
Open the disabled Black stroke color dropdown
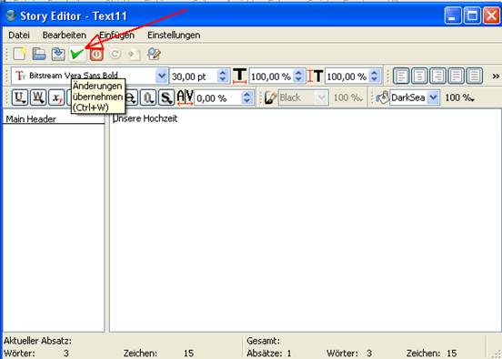[321, 97]
